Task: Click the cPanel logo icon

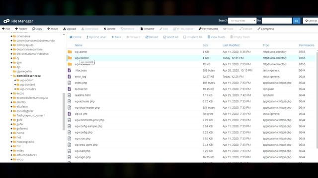Action: point(6,21)
